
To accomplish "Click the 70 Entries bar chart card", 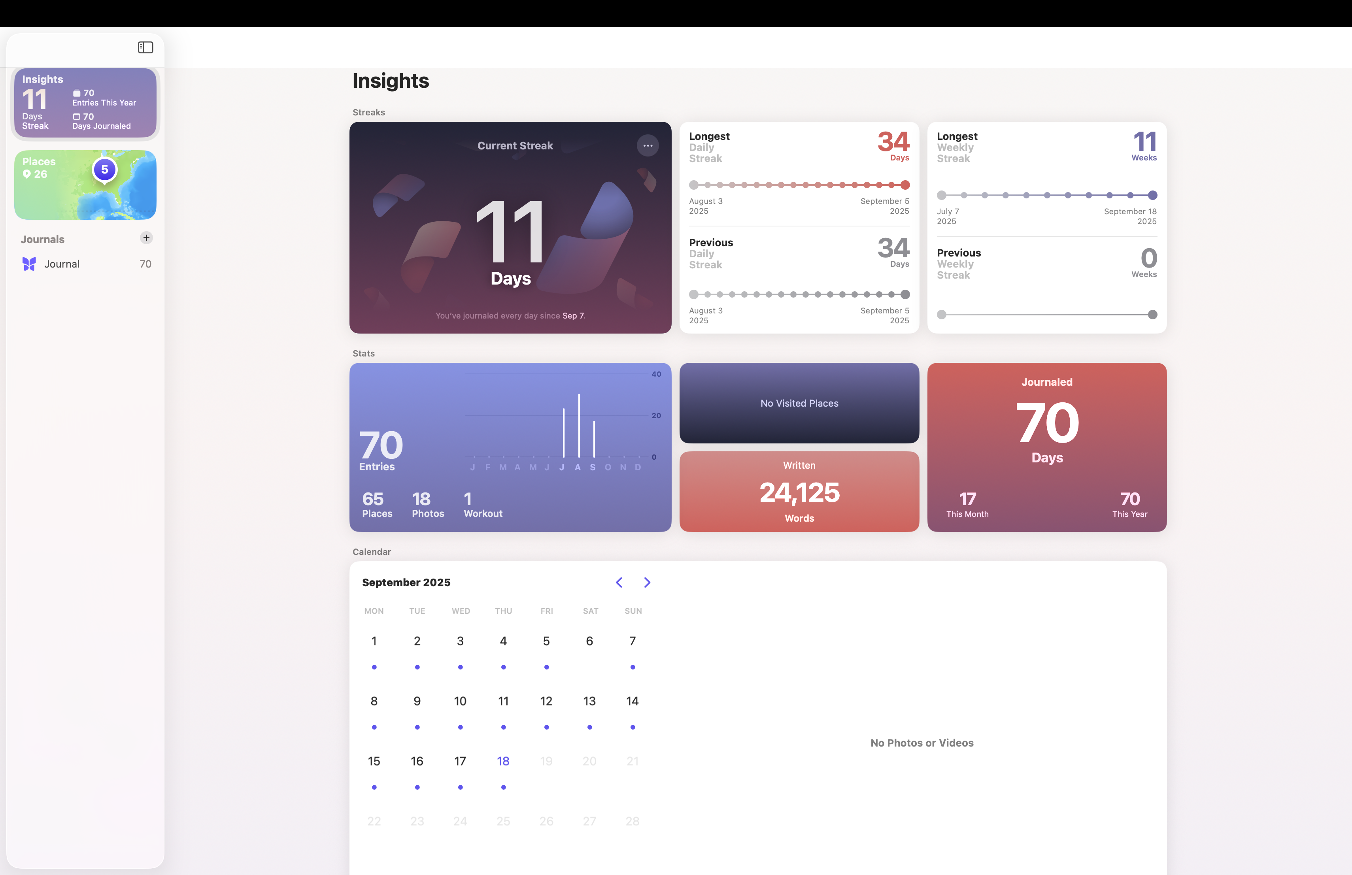I will click(510, 447).
